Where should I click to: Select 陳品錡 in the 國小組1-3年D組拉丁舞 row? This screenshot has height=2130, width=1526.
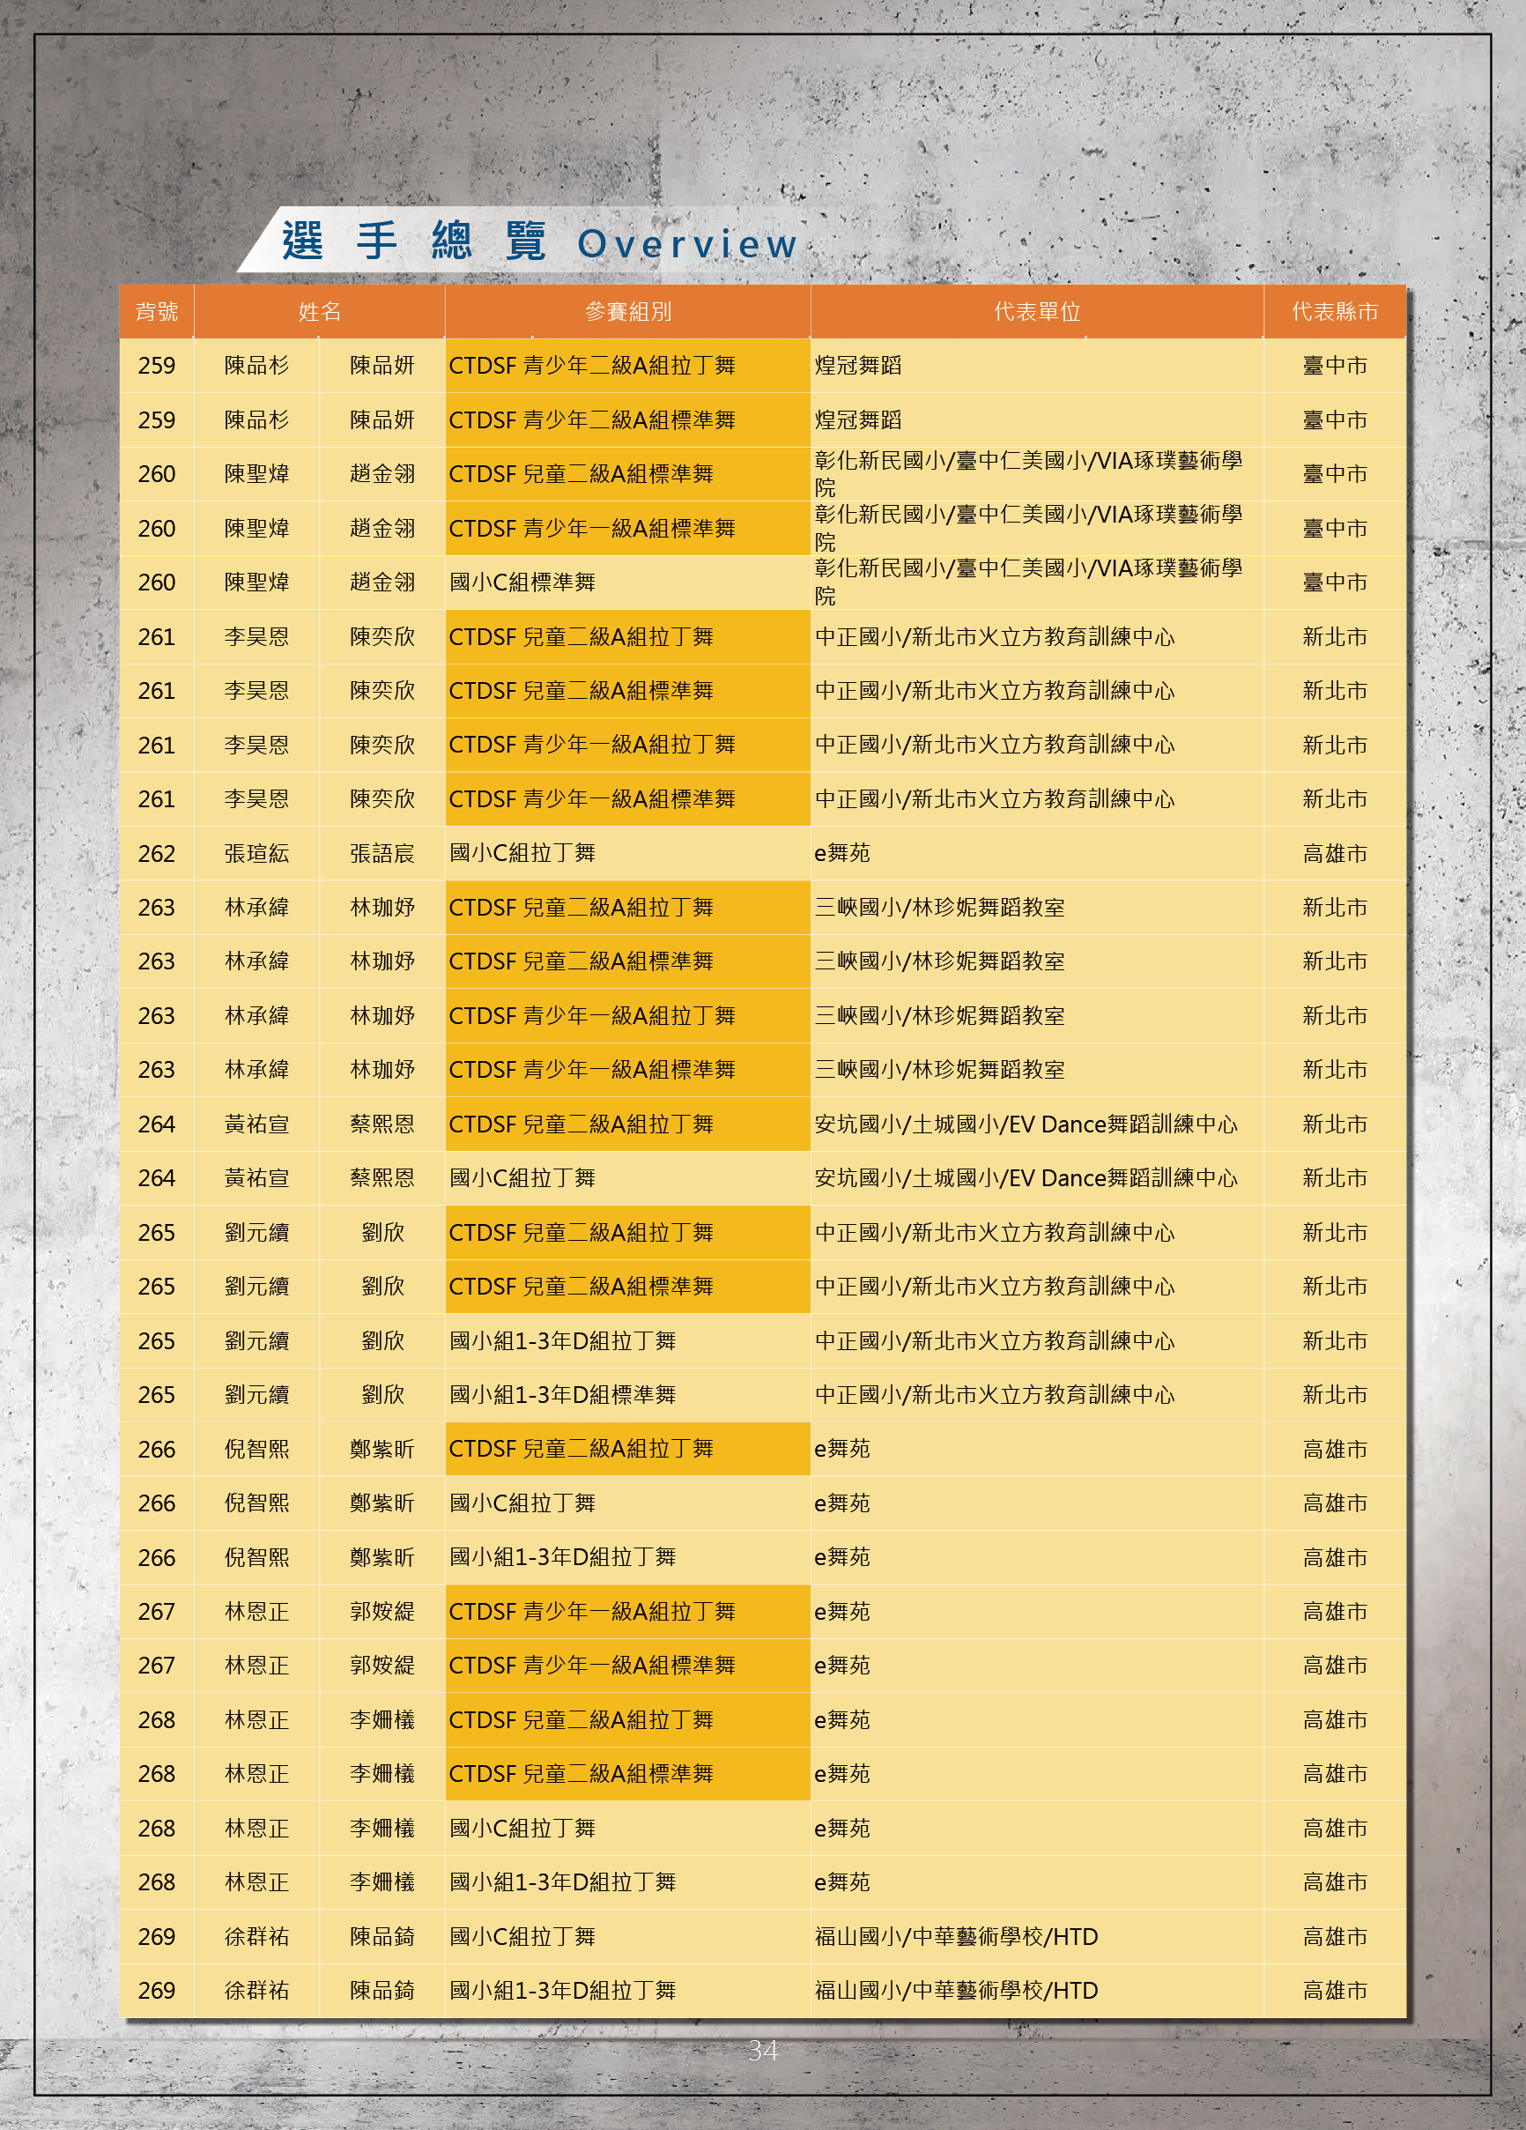coord(382,1991)
